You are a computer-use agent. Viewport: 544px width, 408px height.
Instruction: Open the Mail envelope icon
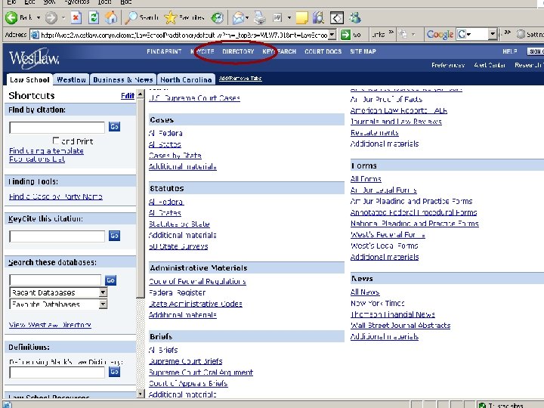point(238,17)
